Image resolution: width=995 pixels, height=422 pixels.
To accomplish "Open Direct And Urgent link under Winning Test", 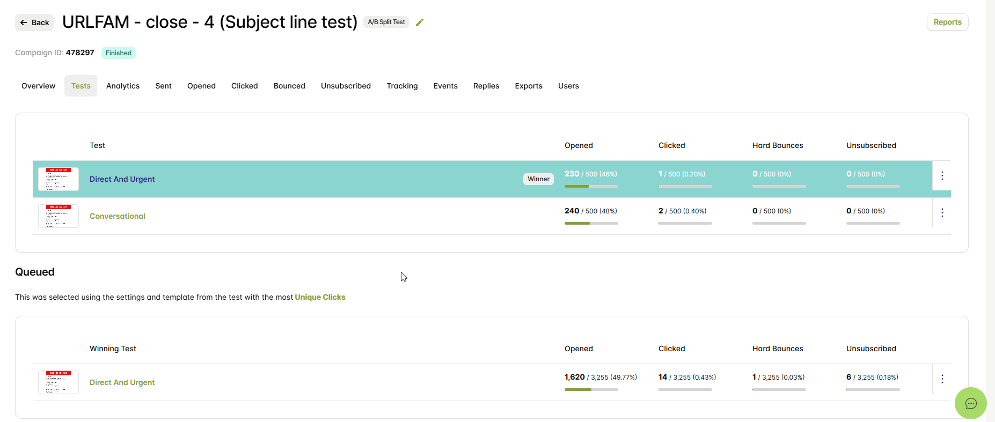I will pyautogui.click(x=122, y=382).
